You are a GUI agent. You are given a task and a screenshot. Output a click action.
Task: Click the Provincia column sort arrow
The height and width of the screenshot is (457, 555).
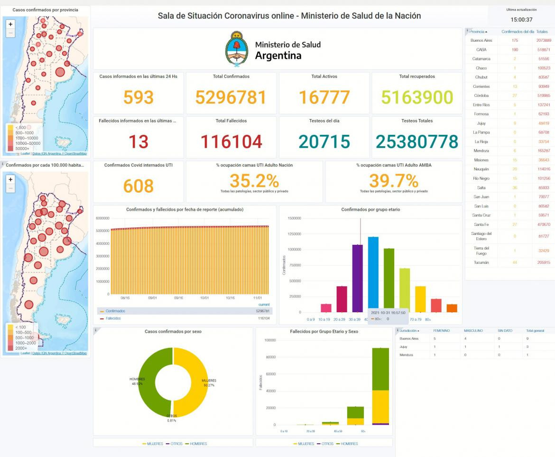[x=486, y=32]
